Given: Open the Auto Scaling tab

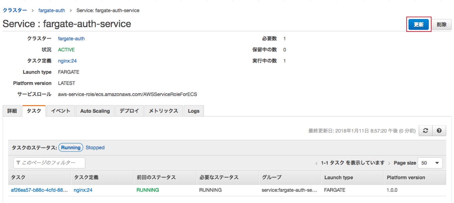Looking at the screenshot, I should click(x=95, y=111).
